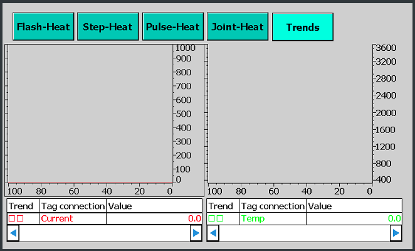Select the Joint-Heat screen button
The width and height of the screenshot is (415, 251).
click(238, 27)
